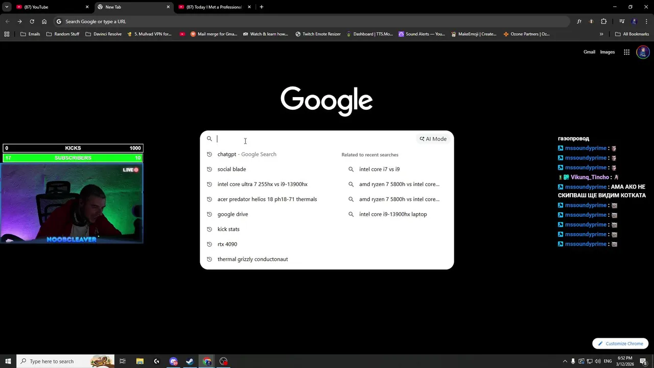Open Discord from the taskbar
This screenshot has width=654, height=368.
pyautogui.click(x=173, y=361)
